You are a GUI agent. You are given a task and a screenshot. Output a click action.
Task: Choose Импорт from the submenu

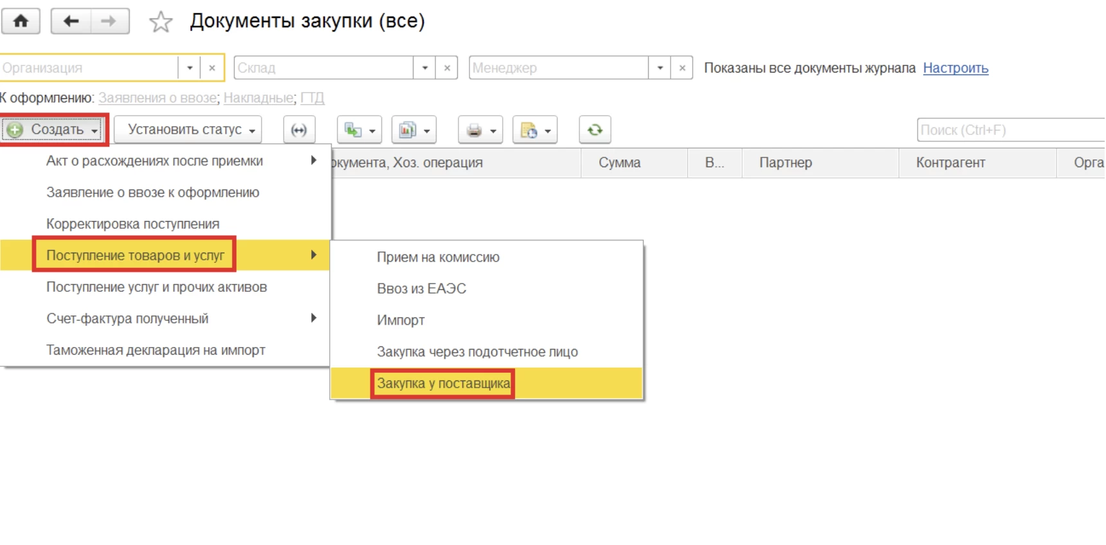[401, 320]
